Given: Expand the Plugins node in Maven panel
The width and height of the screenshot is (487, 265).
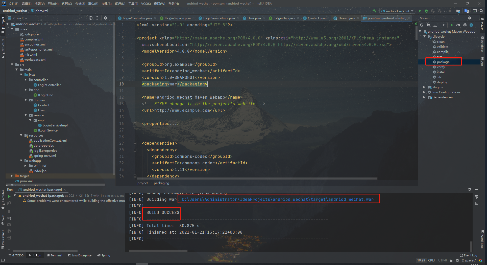Looking at the screenshot, I should tap(425, 87).
